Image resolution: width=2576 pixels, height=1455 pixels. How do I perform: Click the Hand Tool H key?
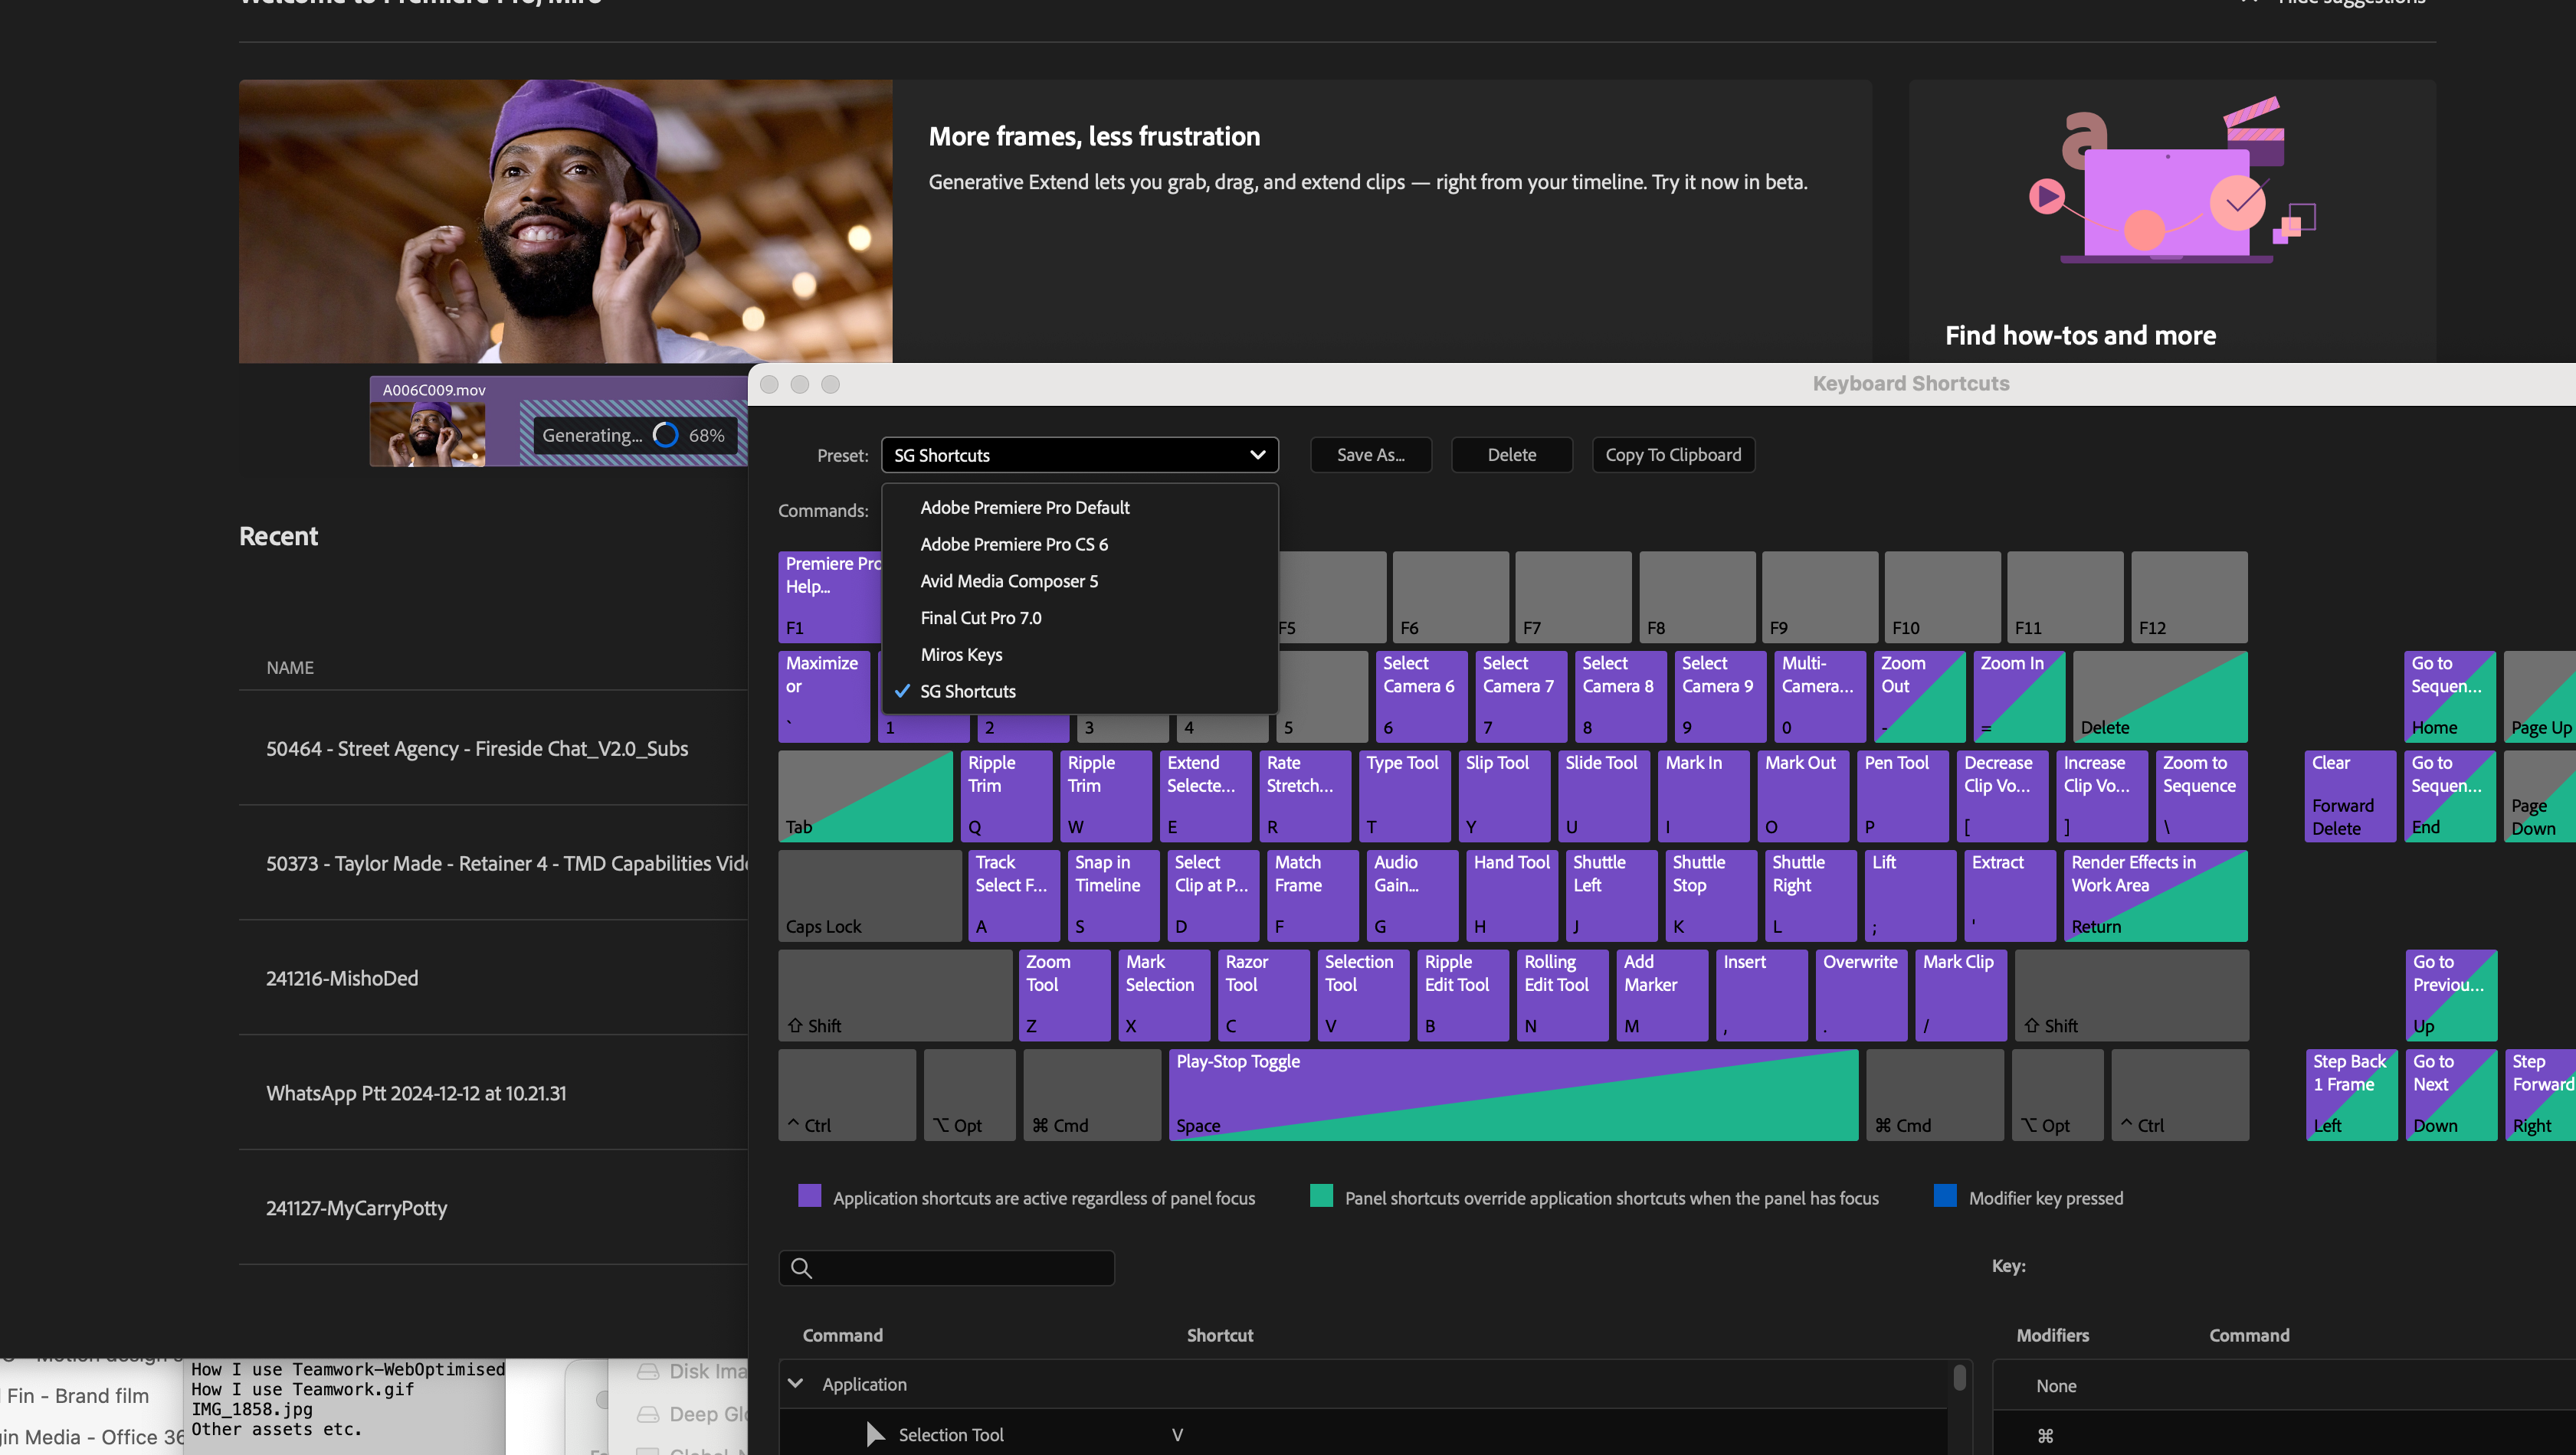click(1511, 895)
